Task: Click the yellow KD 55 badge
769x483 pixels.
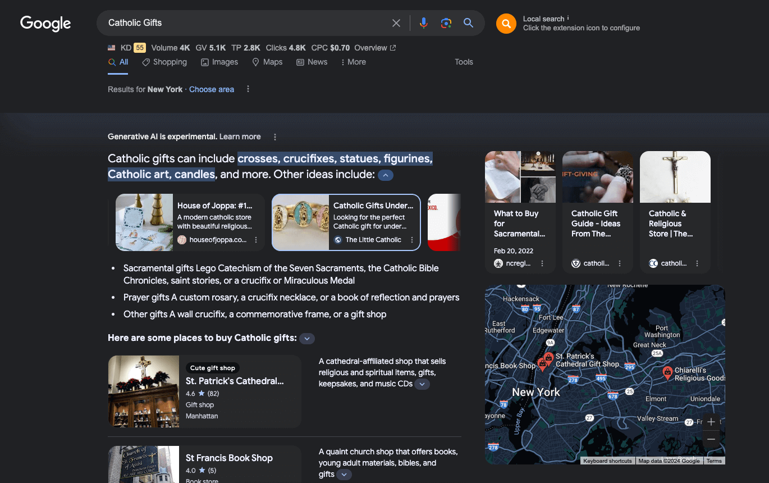Action: point(140,48)
